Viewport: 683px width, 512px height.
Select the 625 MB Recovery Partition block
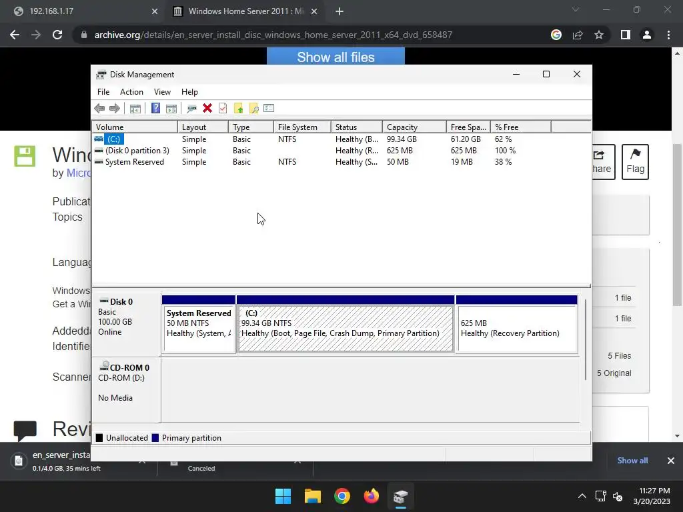point(517,325)
